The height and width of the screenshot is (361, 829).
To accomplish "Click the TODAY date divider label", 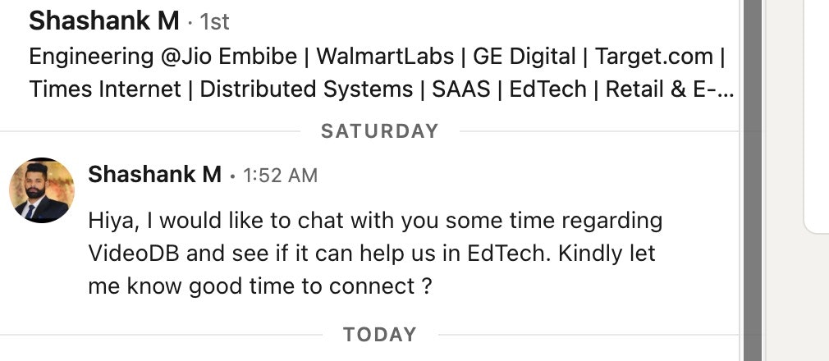I will [379, 335].
